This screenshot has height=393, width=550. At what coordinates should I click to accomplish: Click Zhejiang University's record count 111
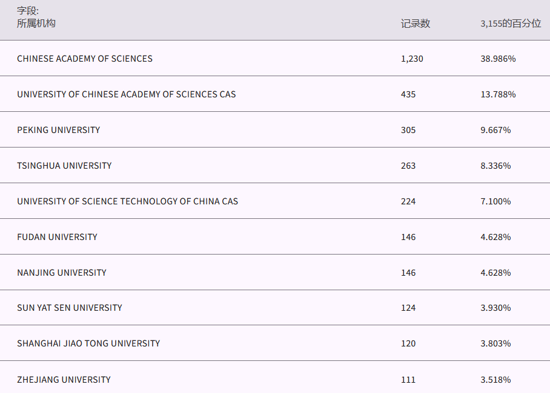pyautogui.click(x=408, y=380)
